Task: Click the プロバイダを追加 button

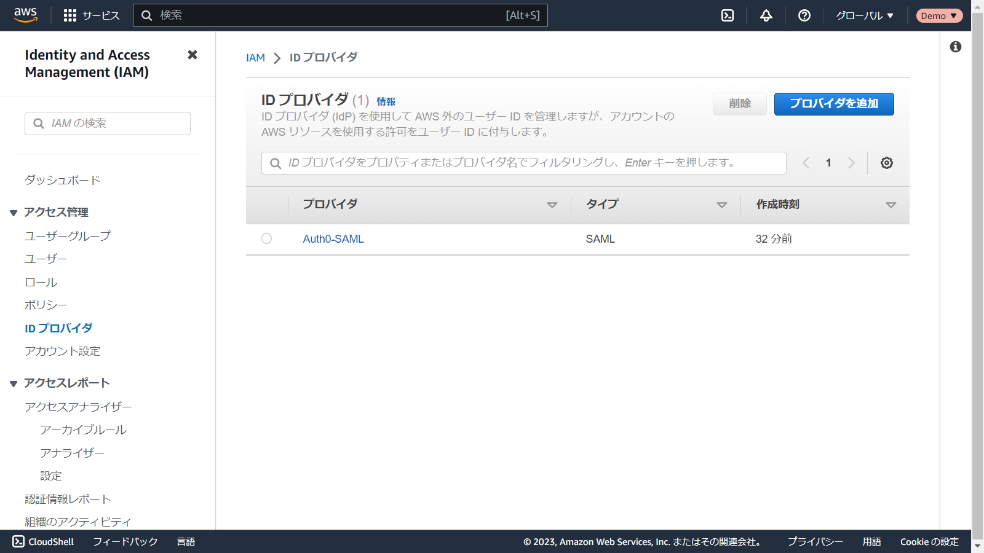Action: (x=833, y=104)
